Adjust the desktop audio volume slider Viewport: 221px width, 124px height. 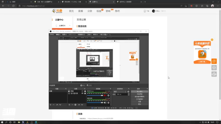[x=95, y=103]
